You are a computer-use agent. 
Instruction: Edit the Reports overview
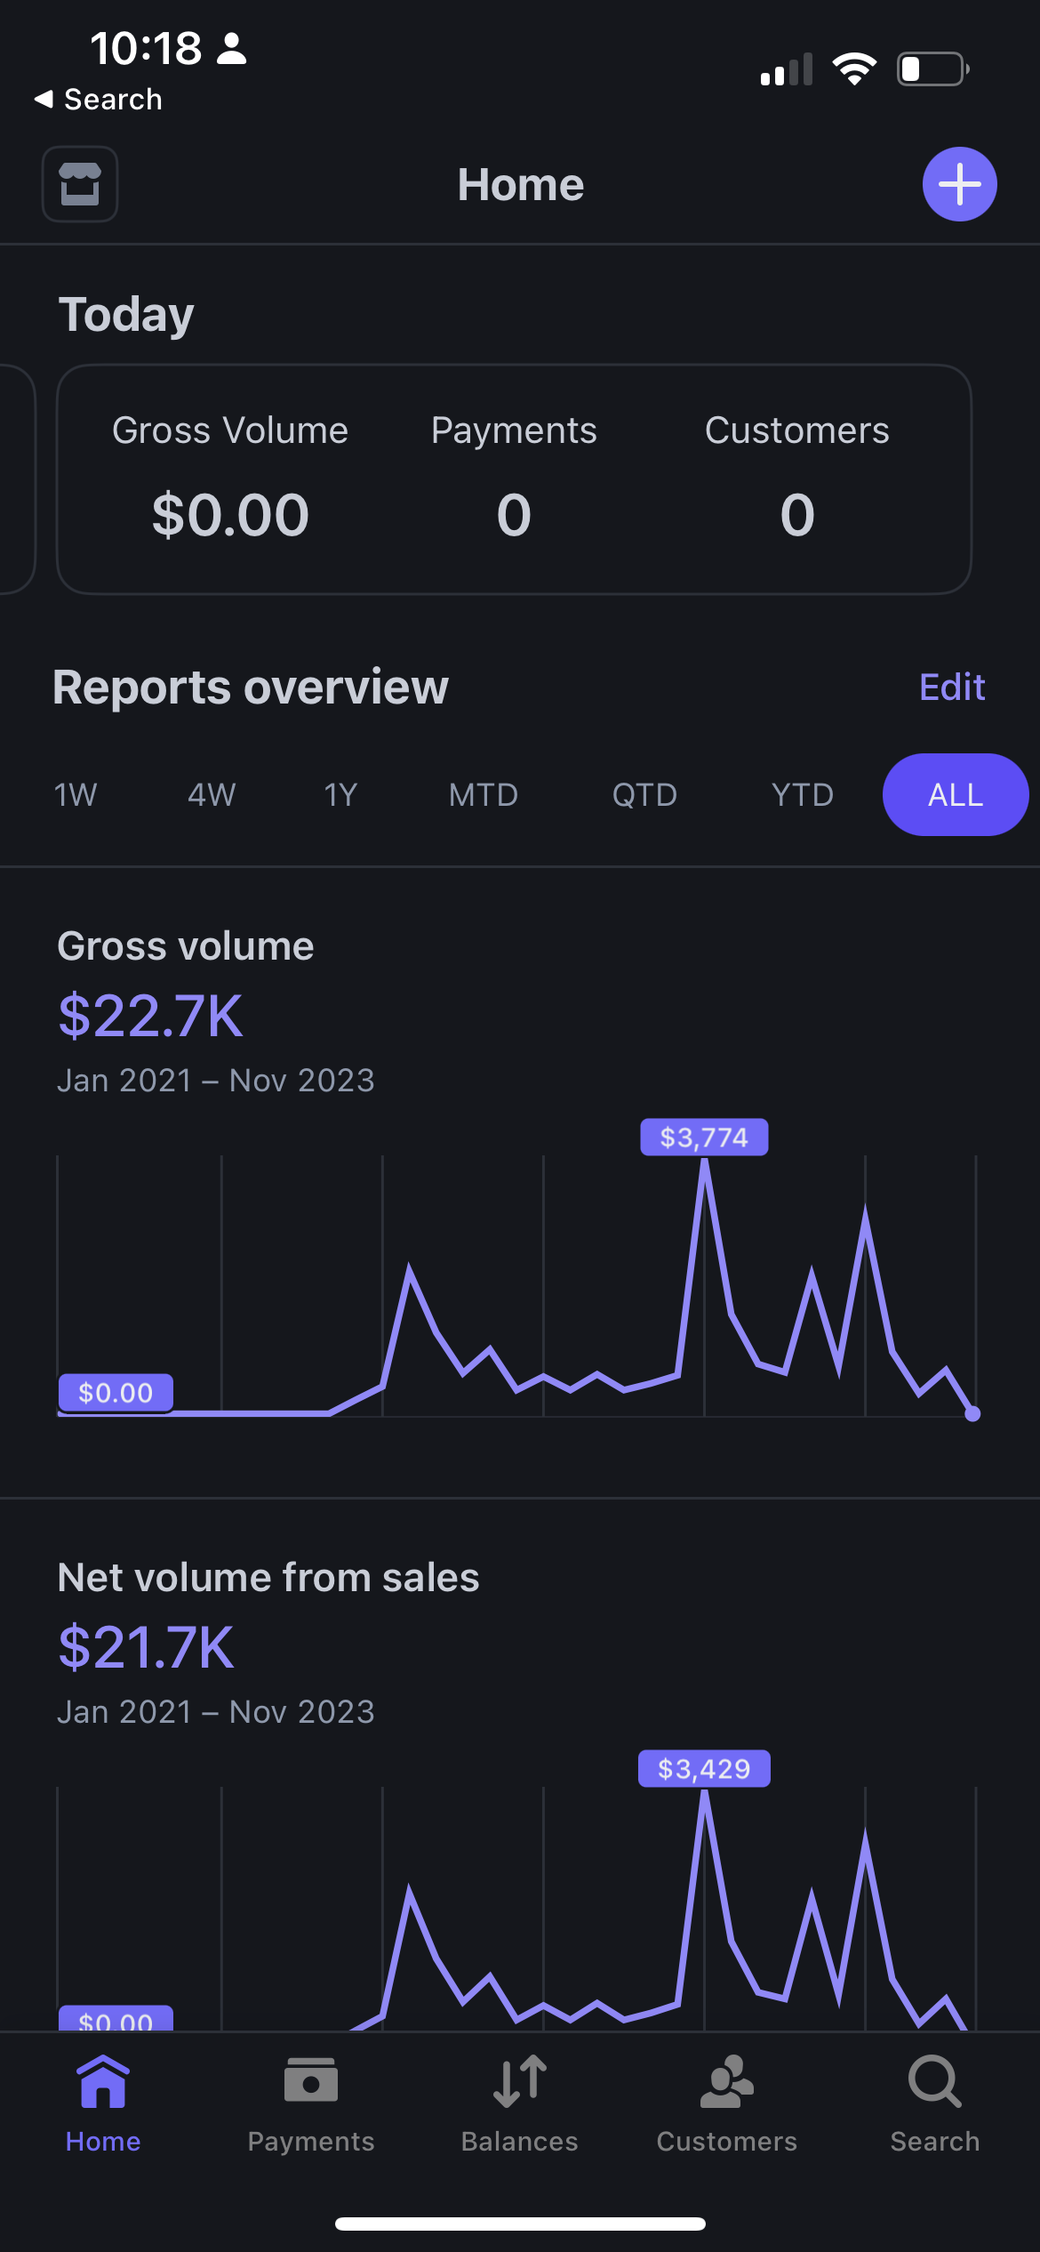click(x=951, y=687)
